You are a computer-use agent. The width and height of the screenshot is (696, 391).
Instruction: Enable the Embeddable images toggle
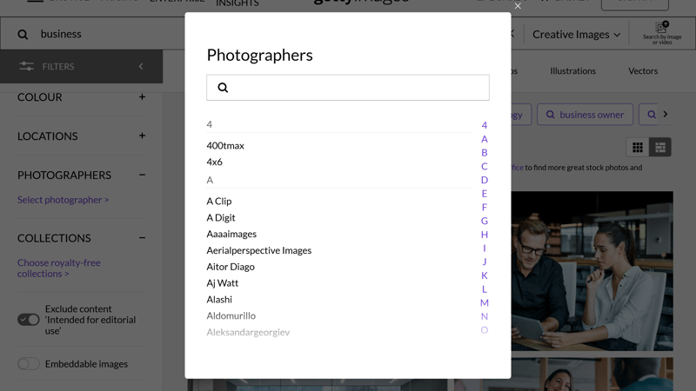29,364
